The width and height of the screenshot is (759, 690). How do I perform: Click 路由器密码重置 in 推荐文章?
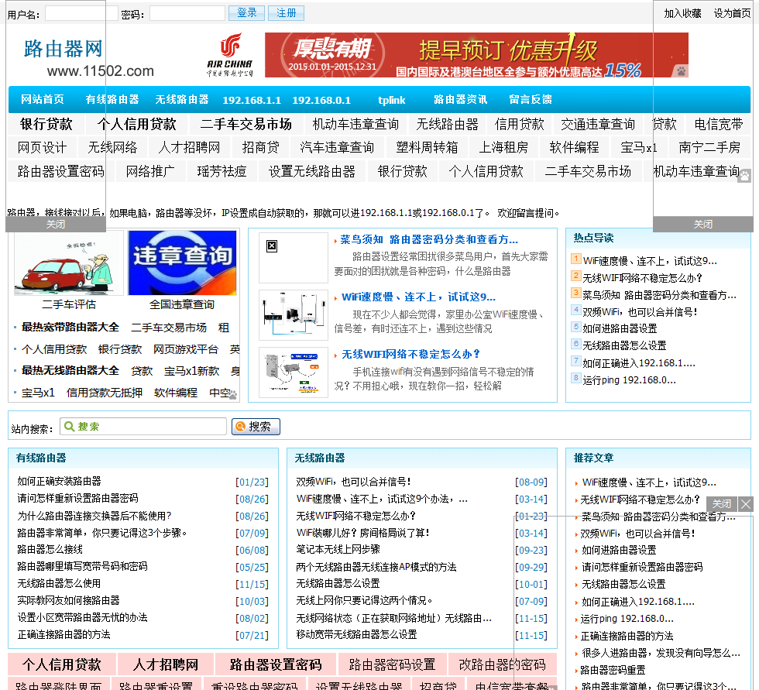tap(613, 670)
